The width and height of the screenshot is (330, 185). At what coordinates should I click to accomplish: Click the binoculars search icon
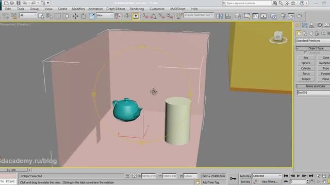275,3
